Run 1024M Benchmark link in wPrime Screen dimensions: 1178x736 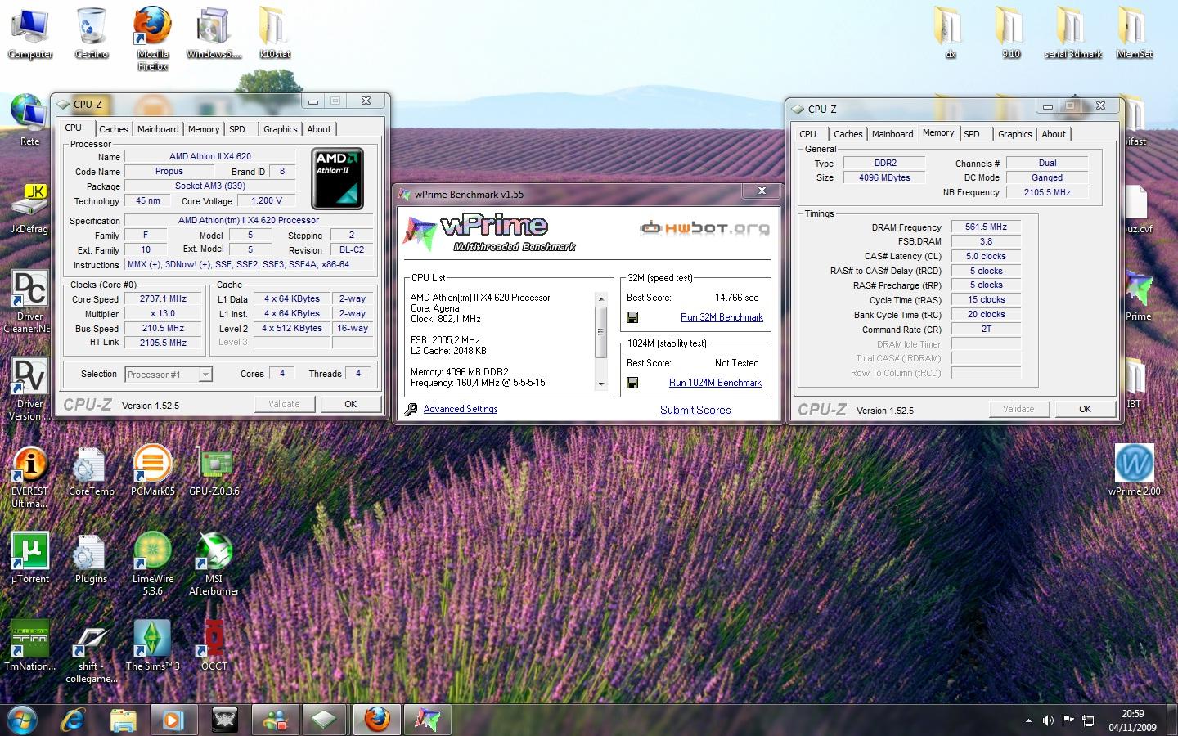point(715,383)
